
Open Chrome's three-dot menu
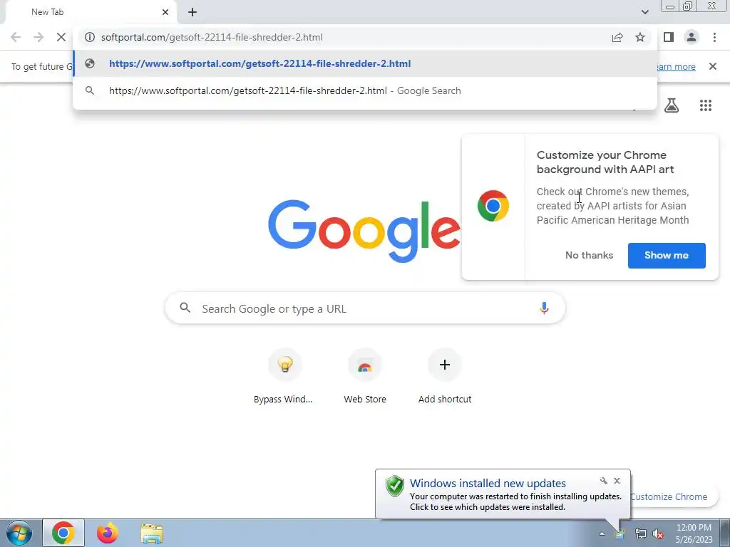(x=714, y=37)
